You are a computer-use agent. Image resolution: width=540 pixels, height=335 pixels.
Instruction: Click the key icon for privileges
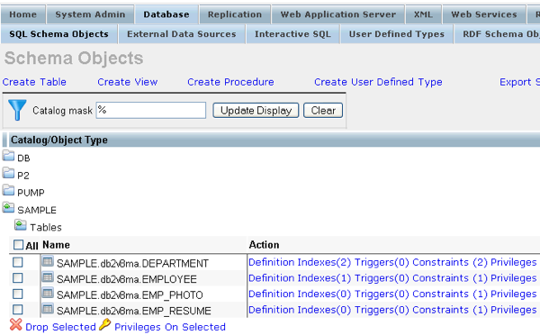[x=104, y=324]
